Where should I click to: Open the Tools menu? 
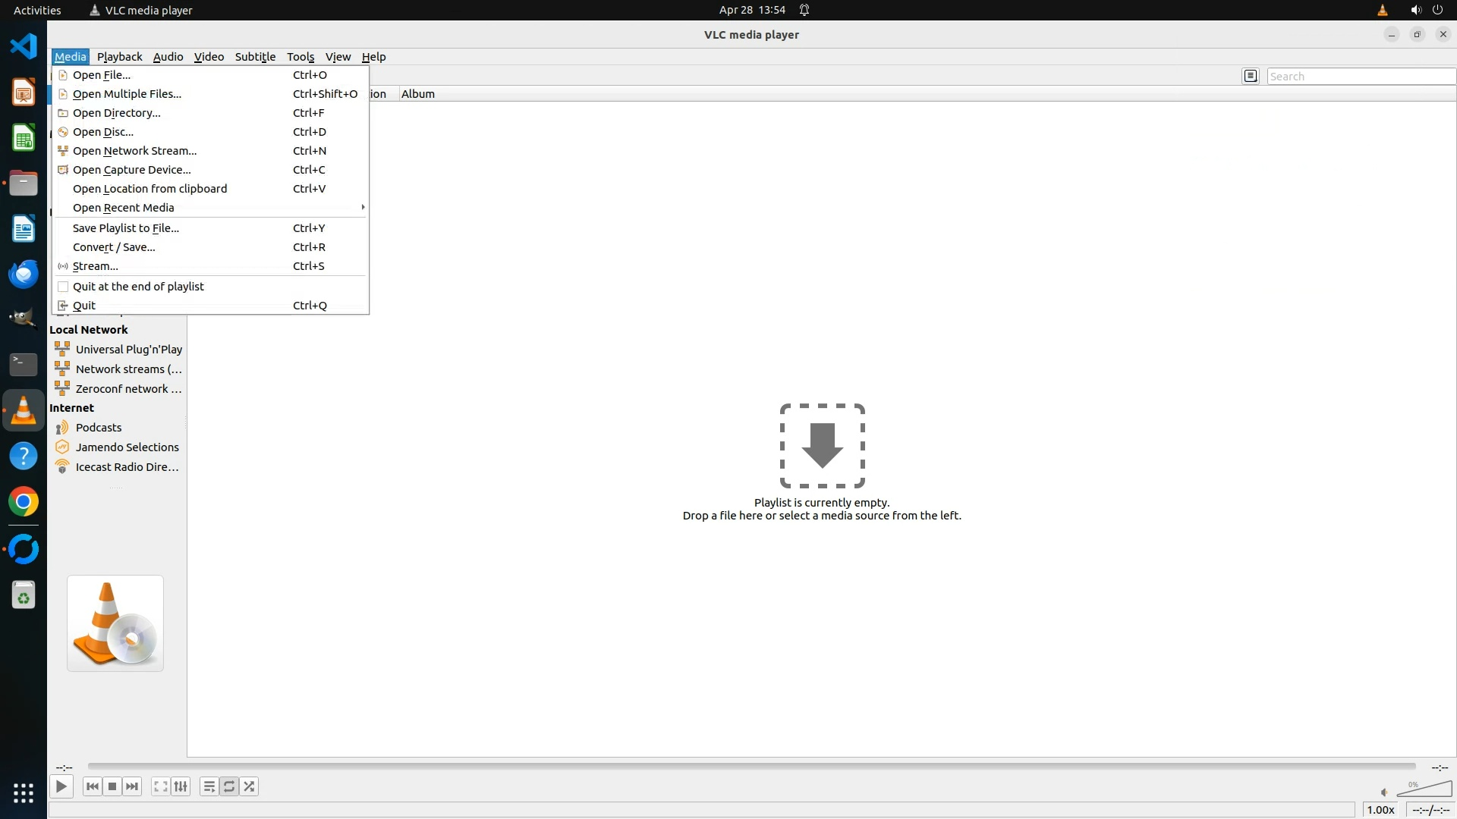(300, 57)
